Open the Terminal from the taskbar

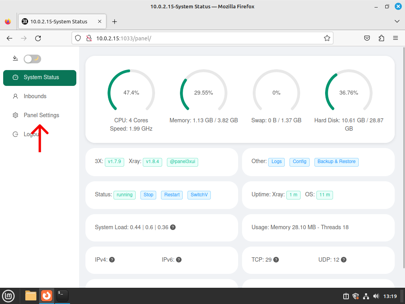62,296
